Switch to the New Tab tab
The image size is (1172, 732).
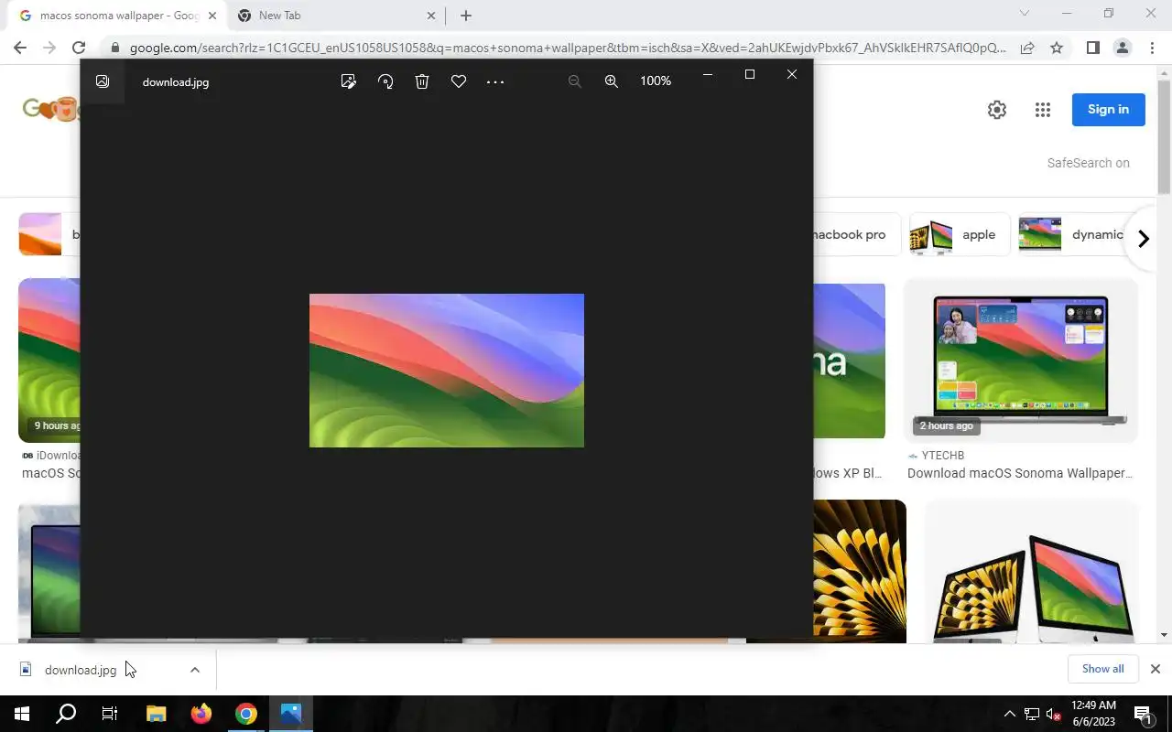(335, 16)
